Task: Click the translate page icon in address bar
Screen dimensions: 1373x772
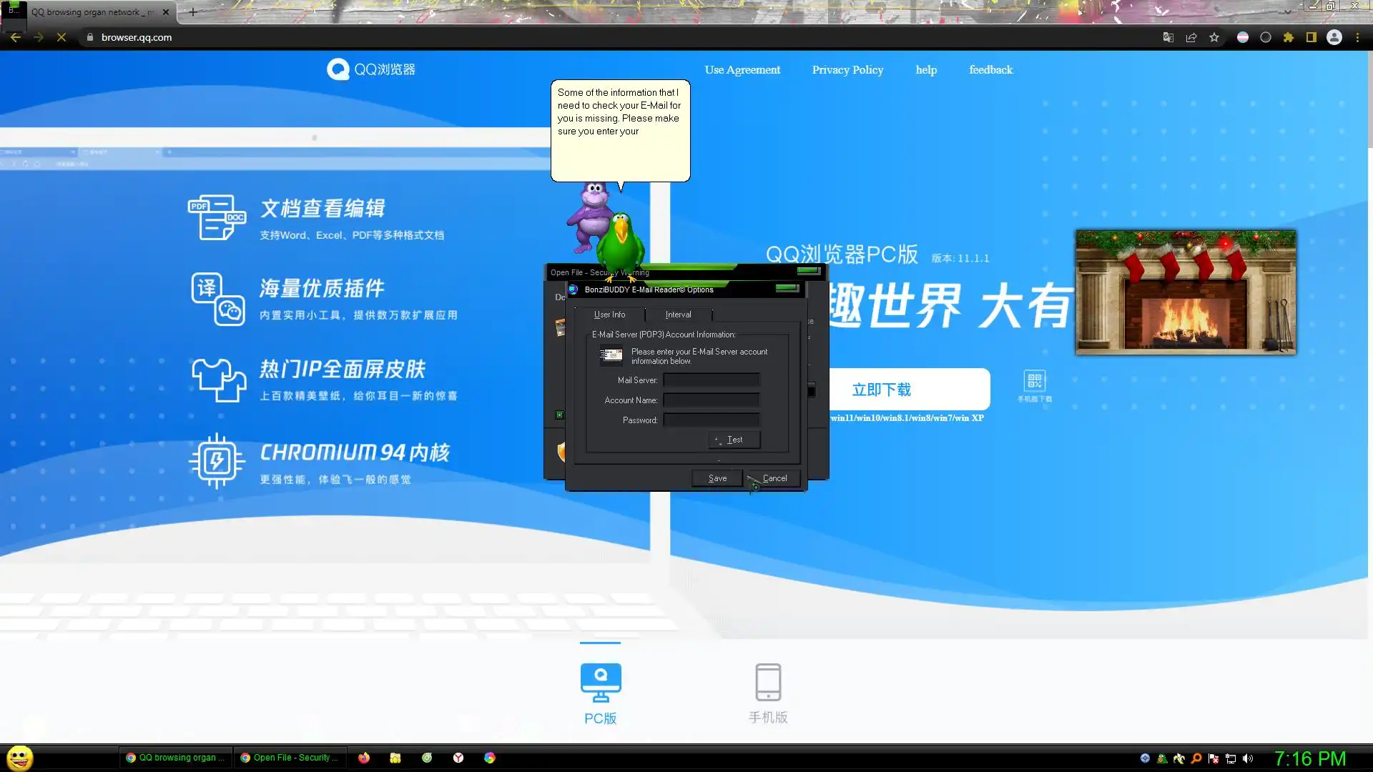Action: pyautogui.click(x=1168, y=38)
